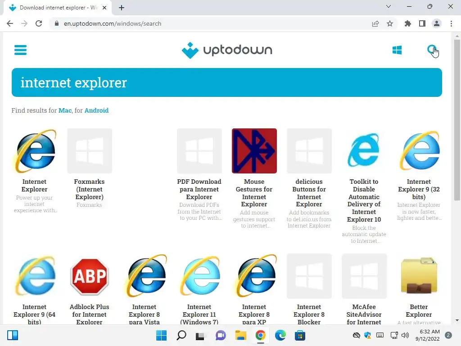Click the address bar URL
This screenshot has height=346, width=461.
point(113,23)
